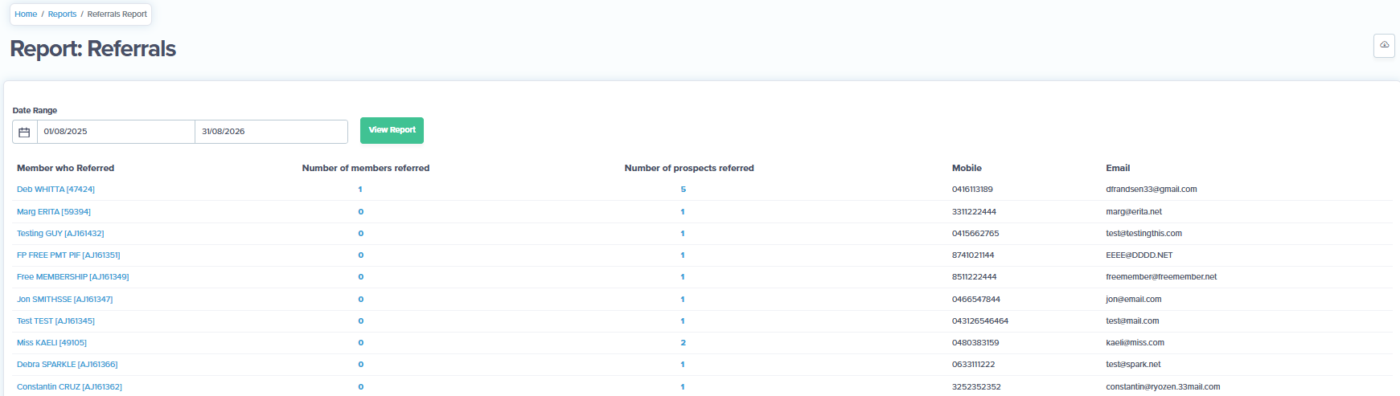Select email jon@email.com

(1134, 300)
